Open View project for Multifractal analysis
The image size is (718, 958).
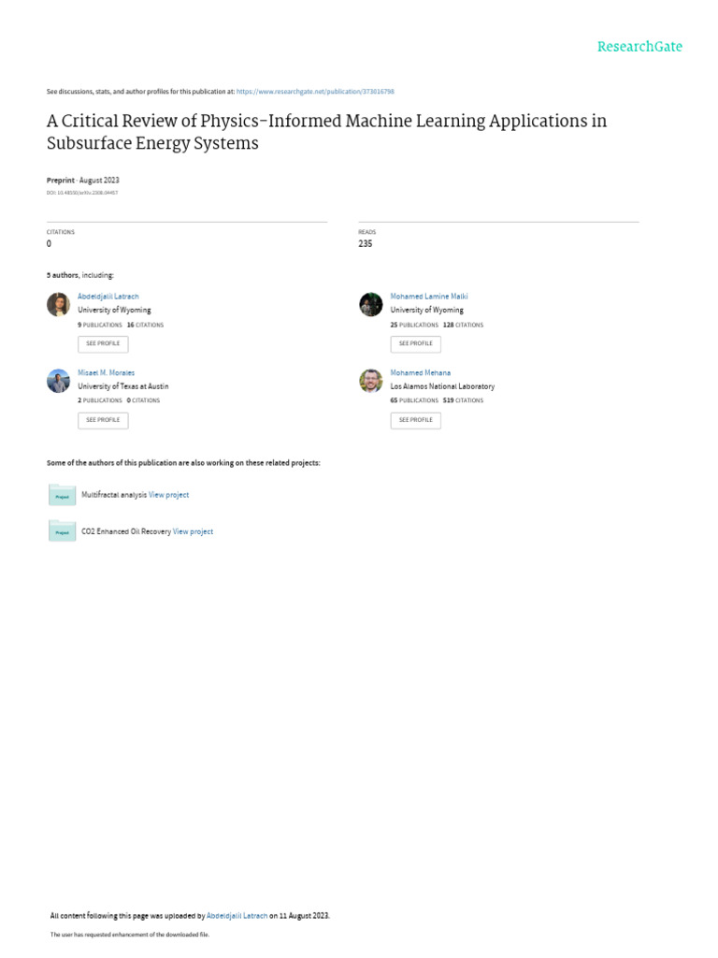point(168,495)
